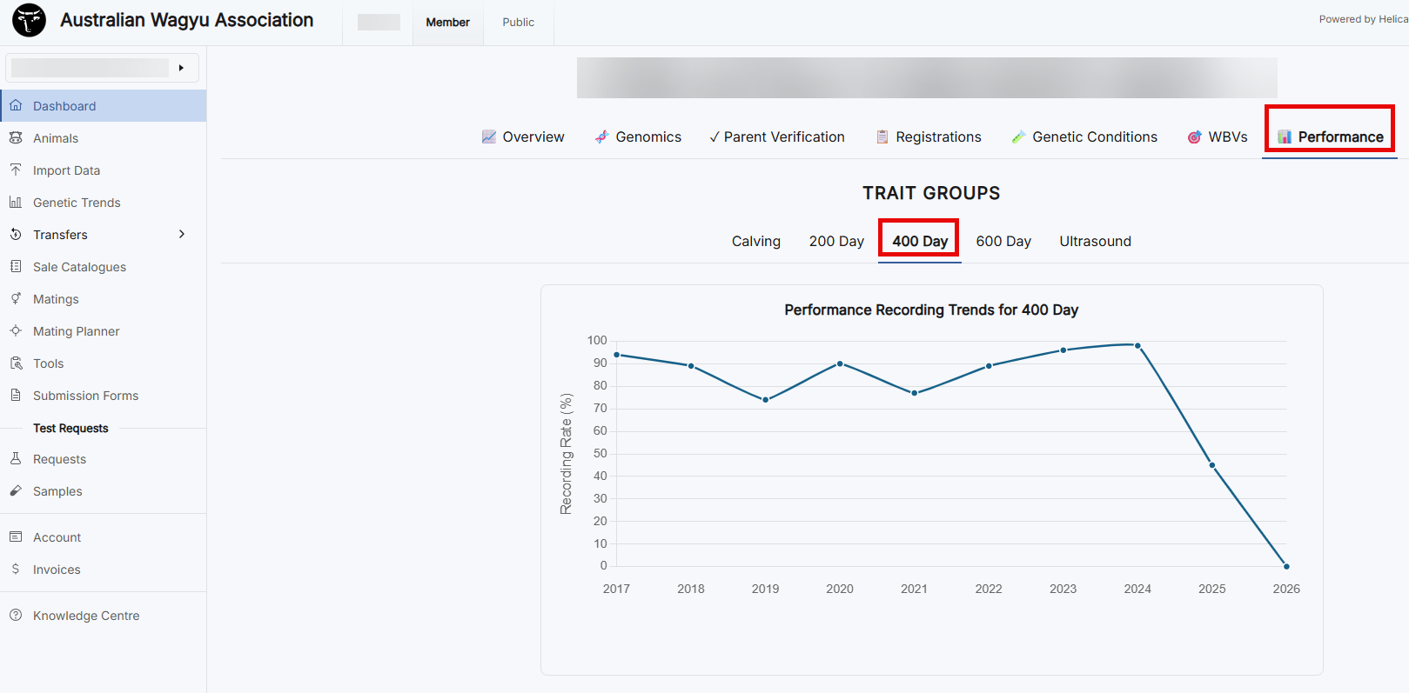Click the Invoices dollar icon
This screenshot has height=693, width=1409.
tap(16, 569)
